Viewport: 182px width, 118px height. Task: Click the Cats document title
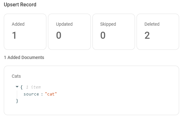[16, 76]
